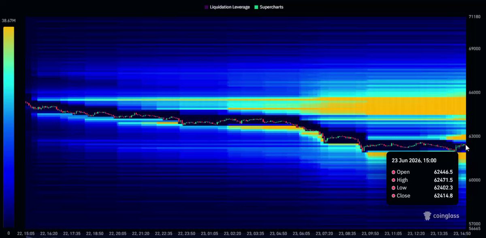Click the purple Liquidation Leverage legend swatch

click(x=206, y=7)
